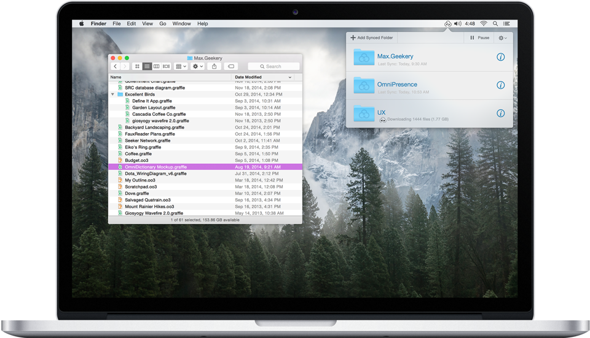
Task: Open Spotlight search magnifier in the menu bar
Action: coord(495,24)
